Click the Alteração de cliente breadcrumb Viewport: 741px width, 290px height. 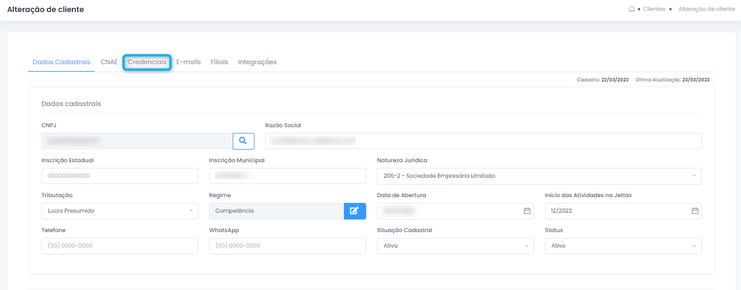(707, 9)
